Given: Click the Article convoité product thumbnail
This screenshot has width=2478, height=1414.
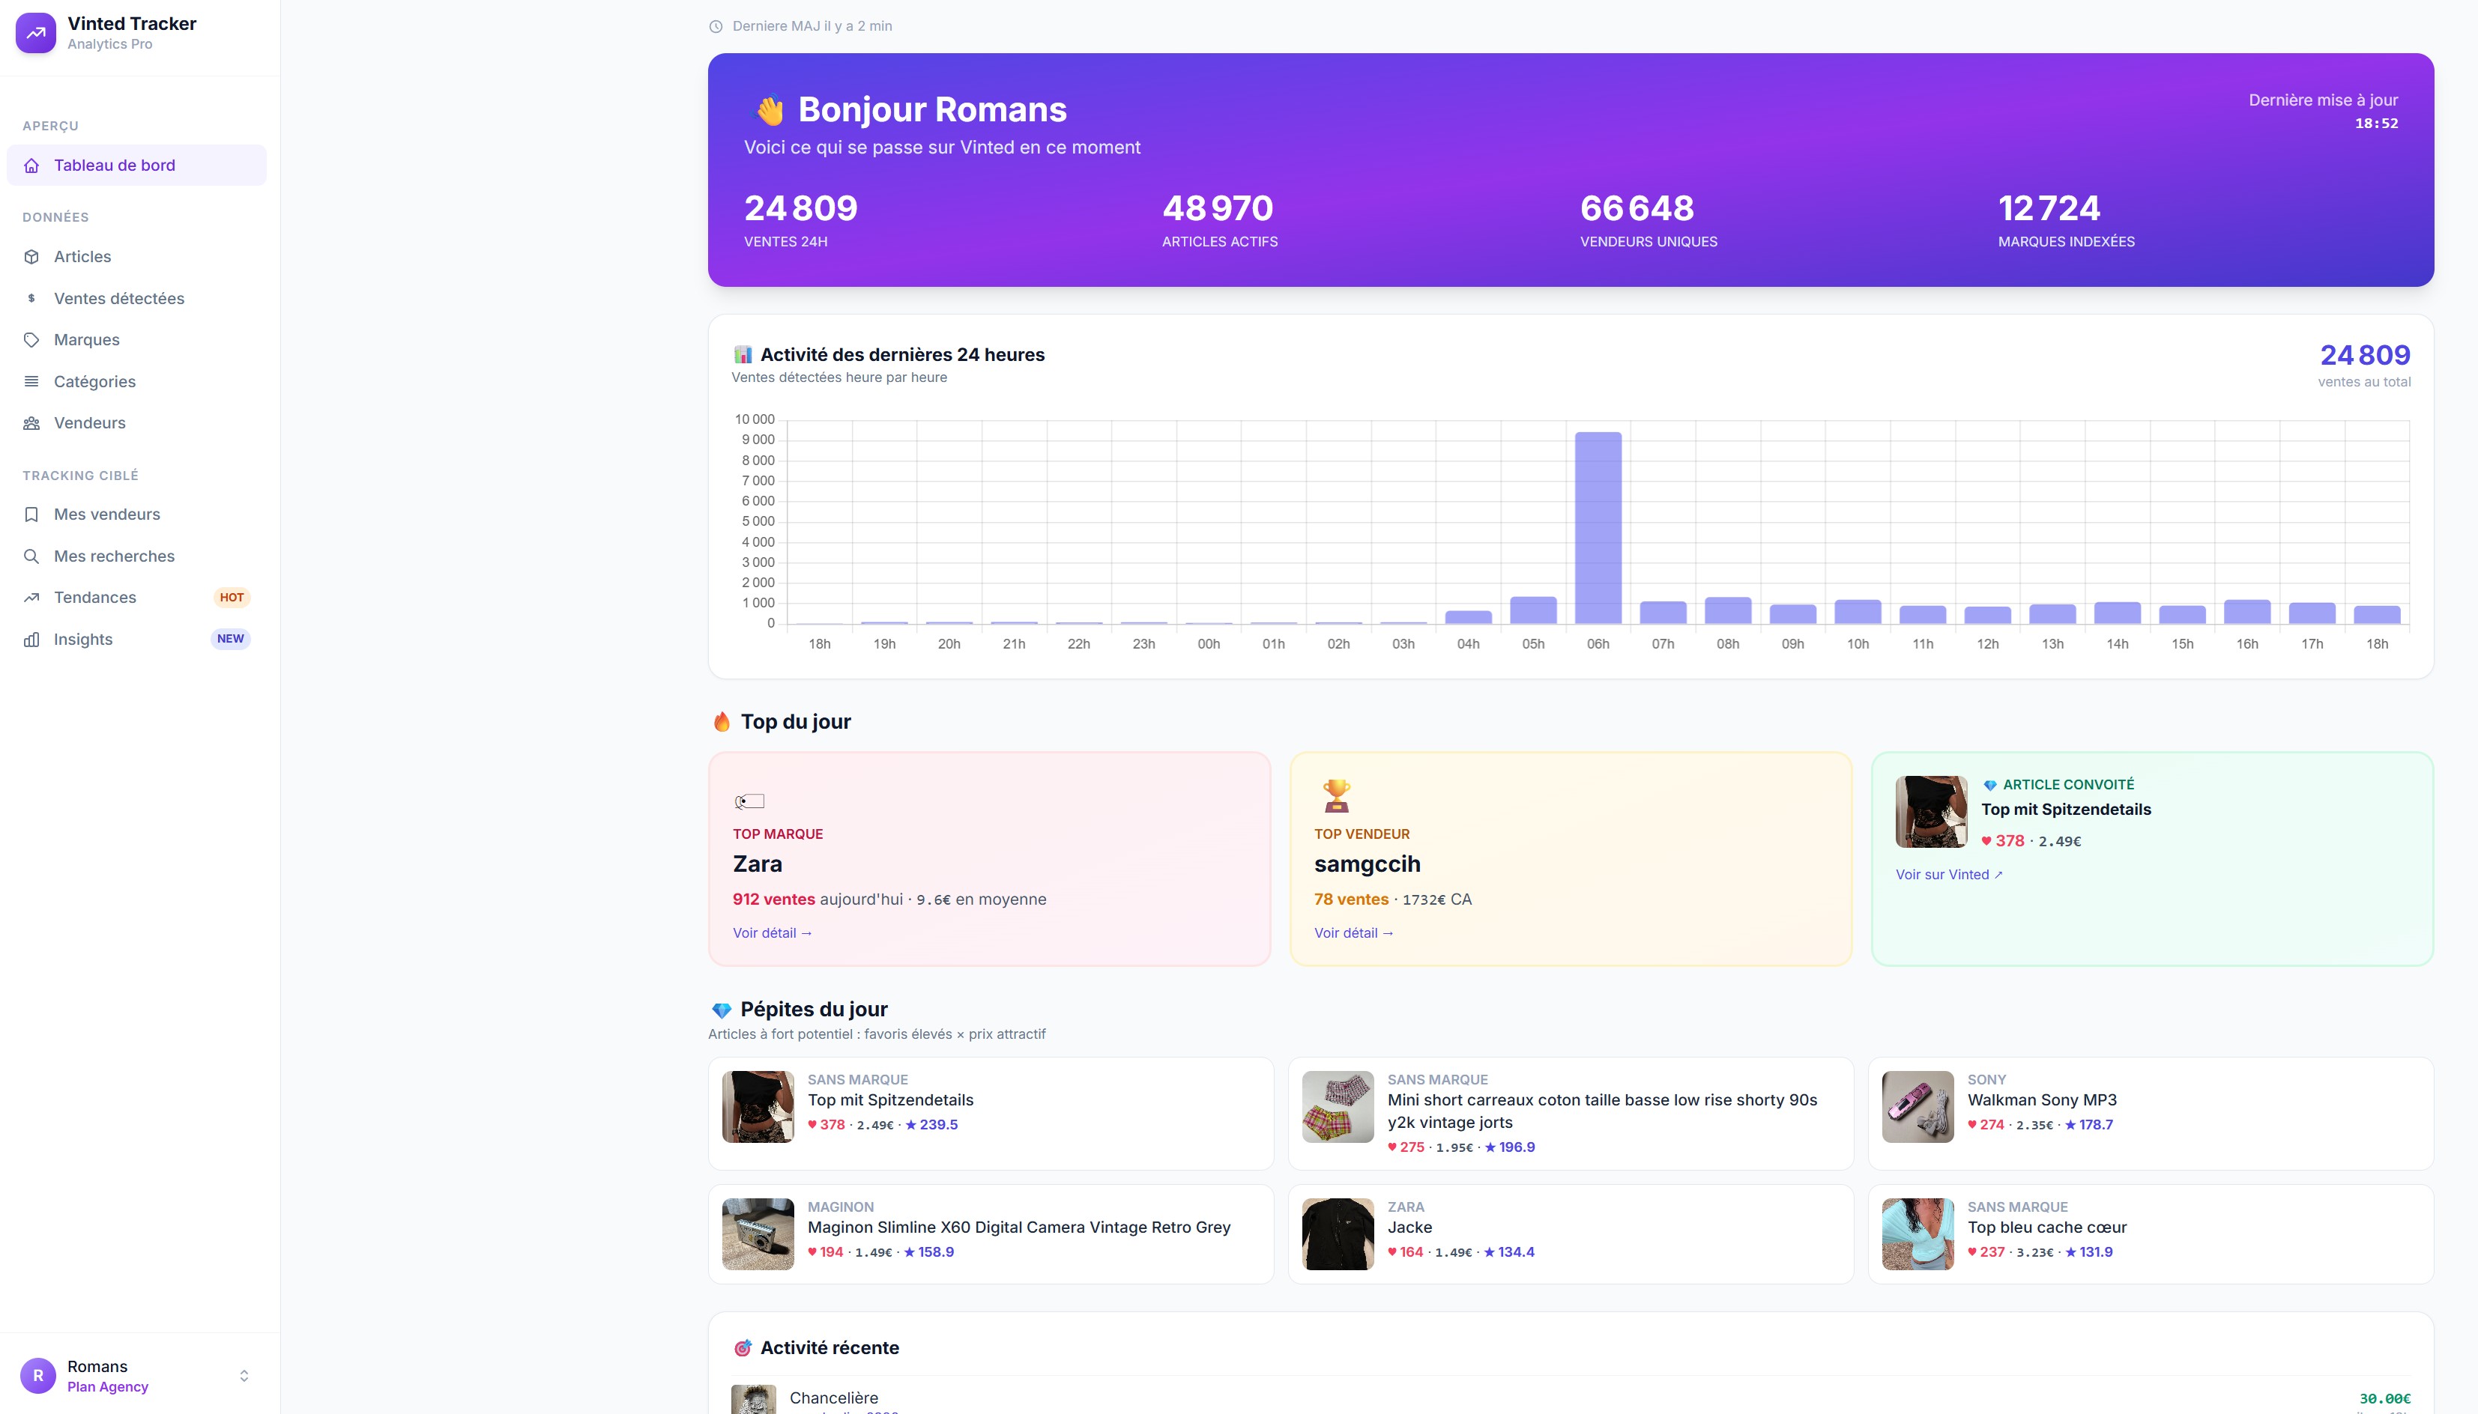Looking at the screenshot, I should tap(1931, 812).
